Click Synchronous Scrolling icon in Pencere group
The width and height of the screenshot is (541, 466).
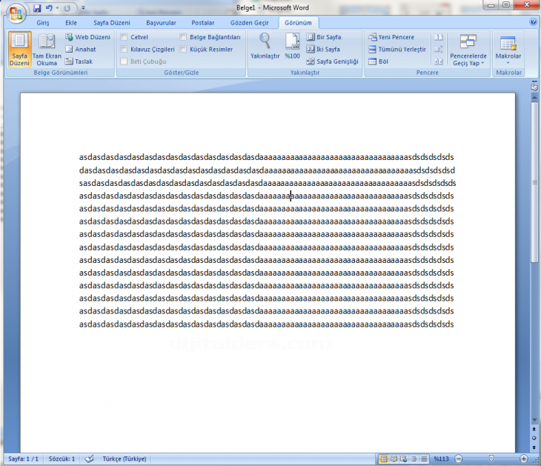[439, 50]
